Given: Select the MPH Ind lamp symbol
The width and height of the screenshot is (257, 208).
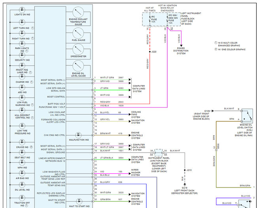Looking at the screenshot, I should click(22, 162).
